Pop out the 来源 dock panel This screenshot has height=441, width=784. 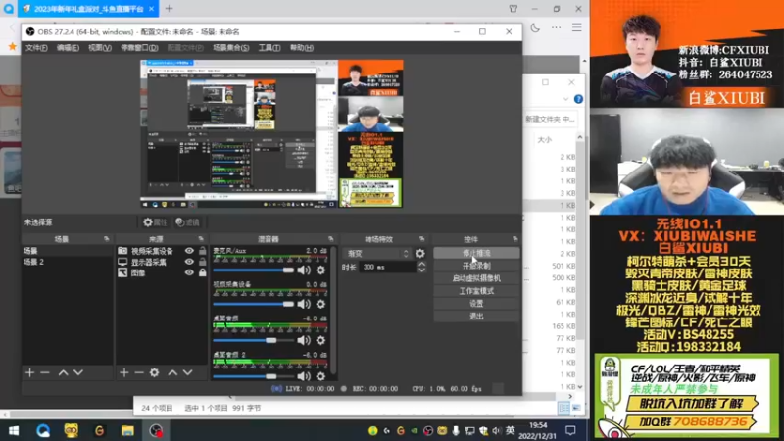coord(201,239)
